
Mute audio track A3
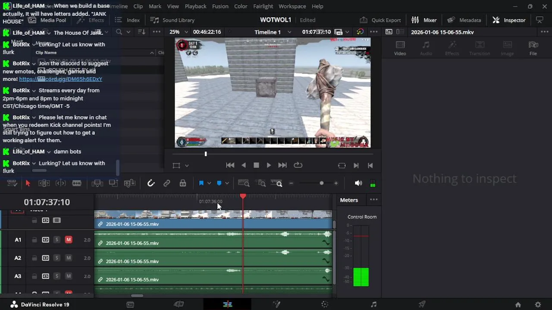pos(69,276)
